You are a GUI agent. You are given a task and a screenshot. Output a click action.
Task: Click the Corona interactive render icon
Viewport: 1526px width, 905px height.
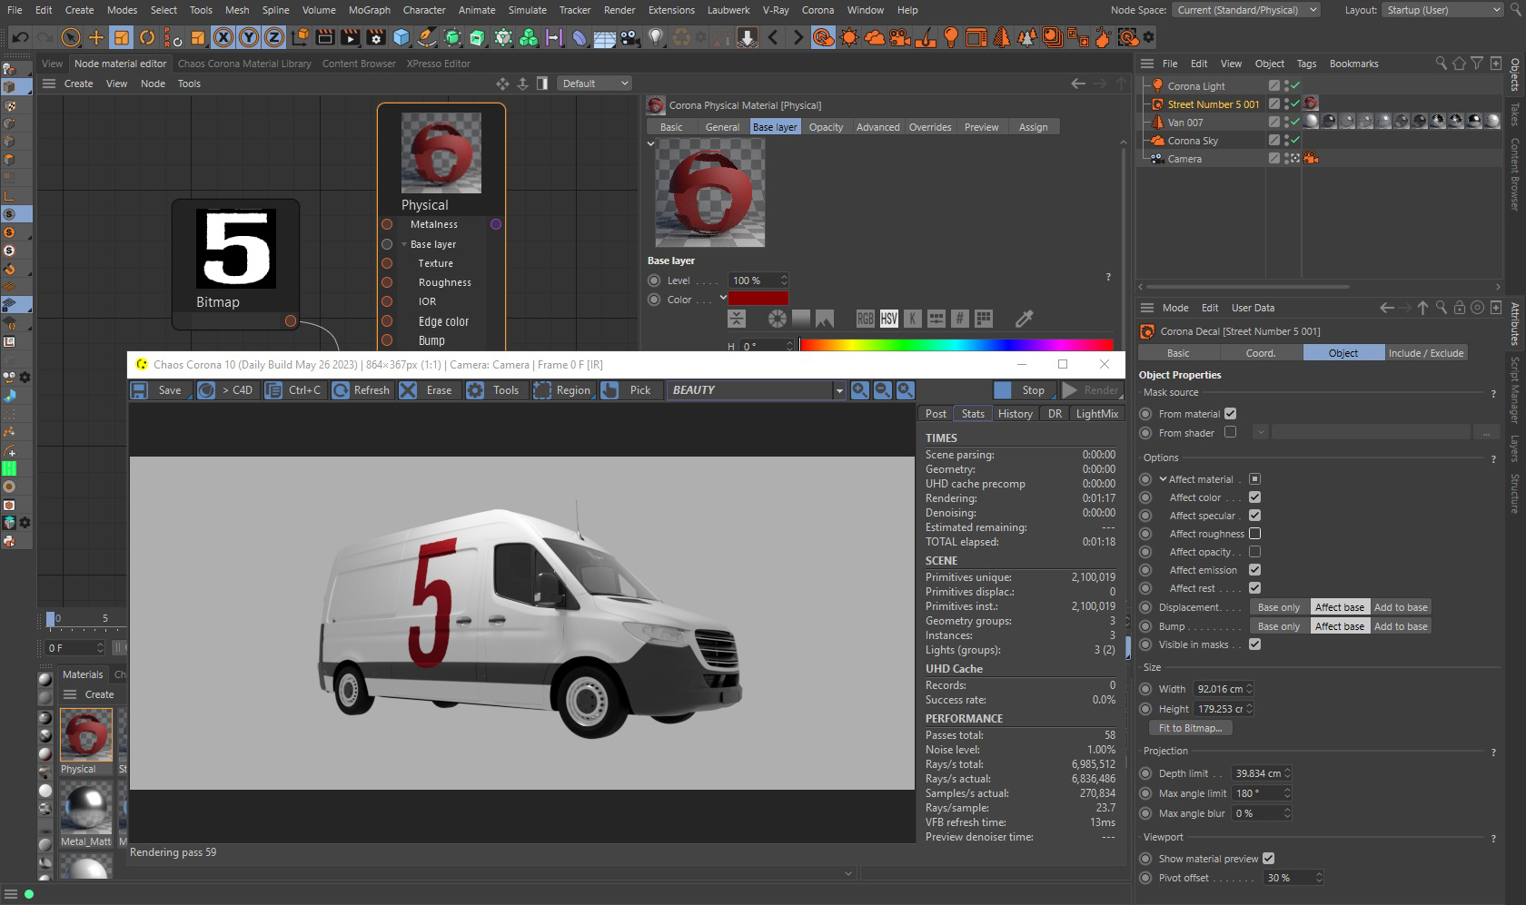823,38
